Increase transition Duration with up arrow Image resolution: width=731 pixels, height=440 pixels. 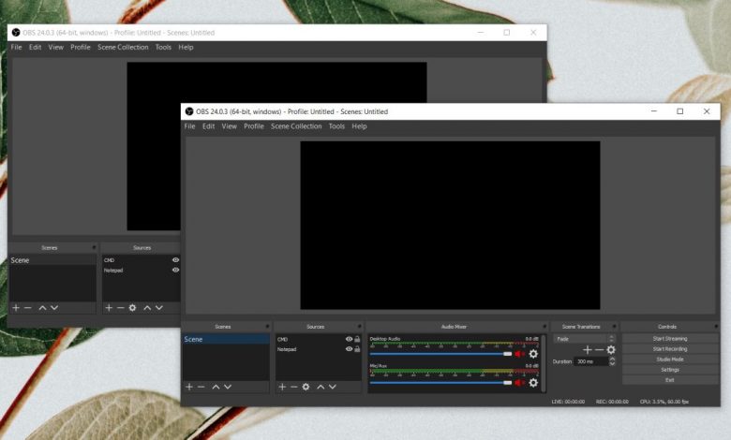tap(612, 359)
